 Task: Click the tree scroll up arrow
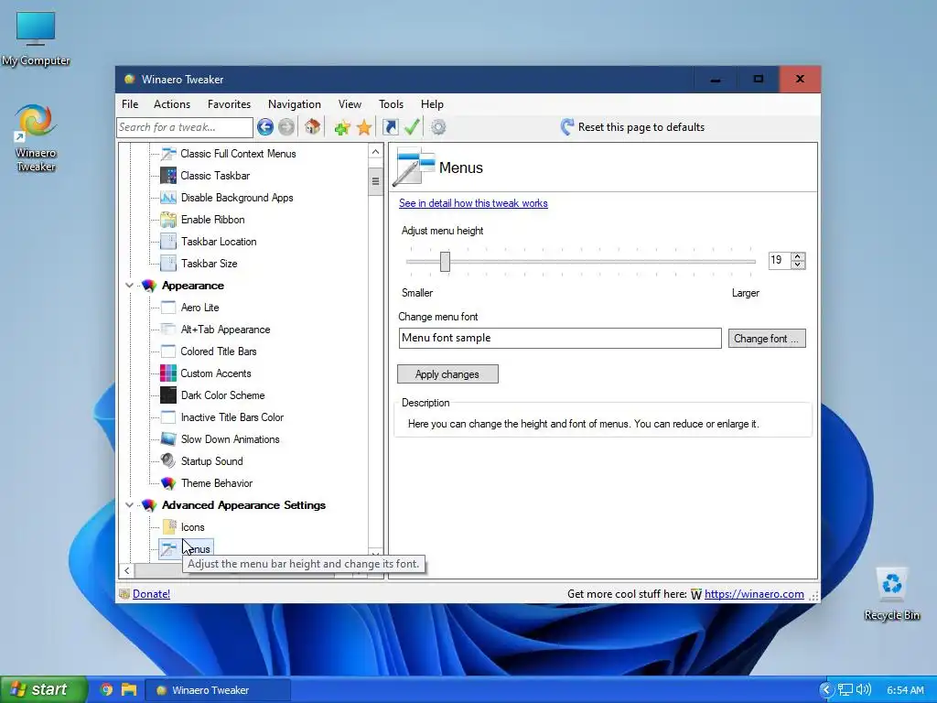(x=375, y=152)
